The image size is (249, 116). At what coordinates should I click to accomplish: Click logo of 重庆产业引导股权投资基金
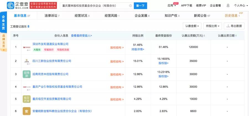click(x=27, y=87)
